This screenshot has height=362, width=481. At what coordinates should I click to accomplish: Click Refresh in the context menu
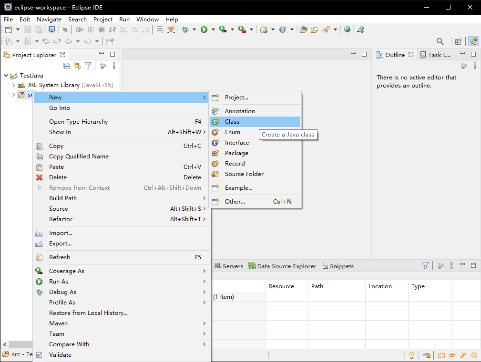point(122,257)
